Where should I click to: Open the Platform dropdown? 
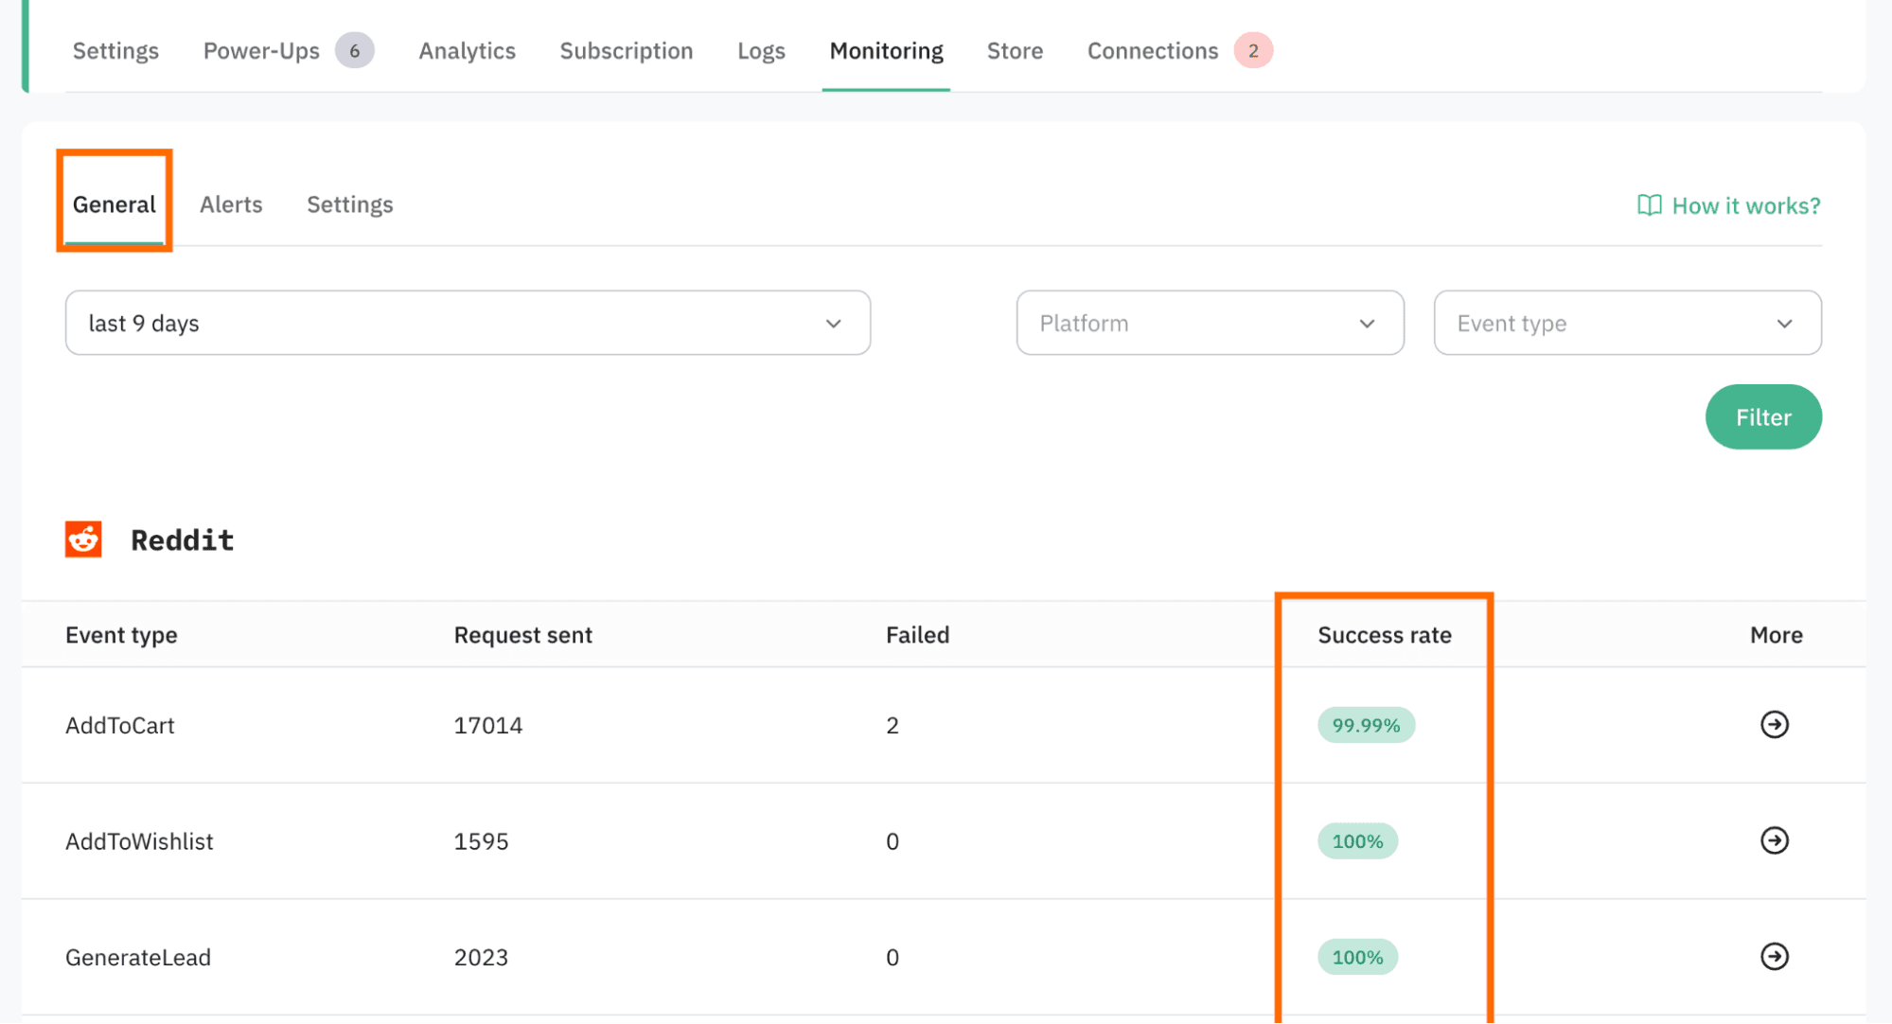(1210, 323)
